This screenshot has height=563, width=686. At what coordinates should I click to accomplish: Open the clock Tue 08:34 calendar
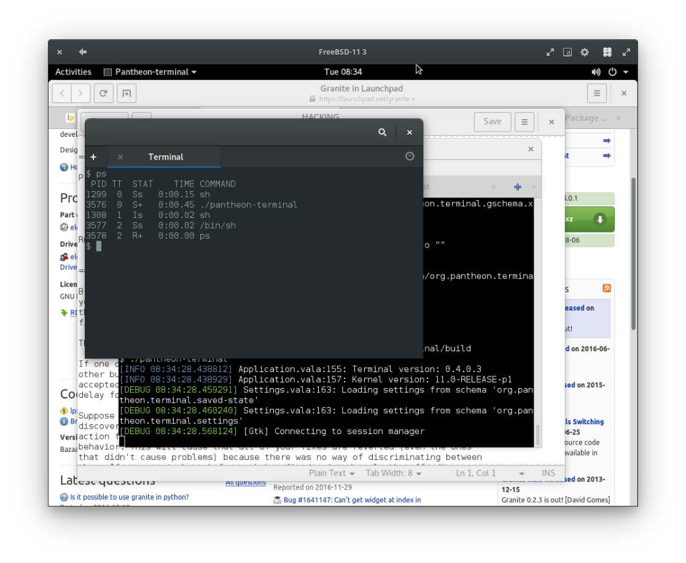(x=343, y=72)
